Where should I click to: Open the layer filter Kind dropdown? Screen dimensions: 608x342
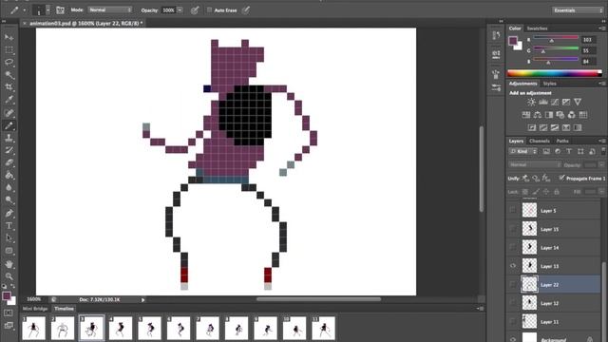click(x=523, y=152)
